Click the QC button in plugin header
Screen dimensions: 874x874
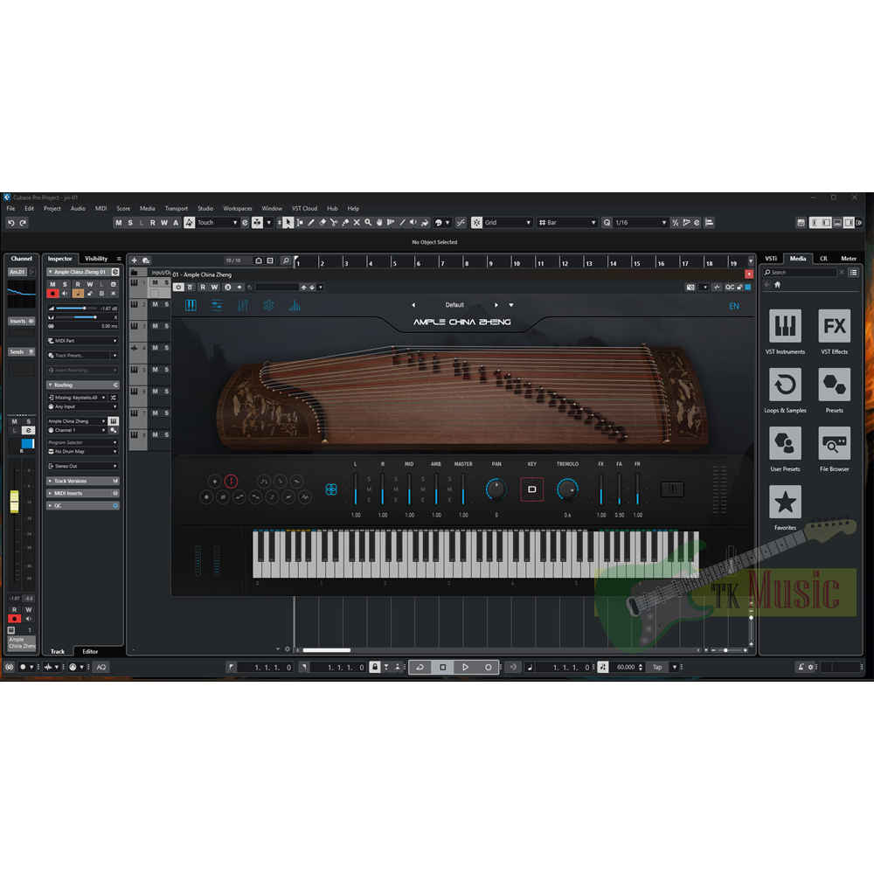[730, 287]
